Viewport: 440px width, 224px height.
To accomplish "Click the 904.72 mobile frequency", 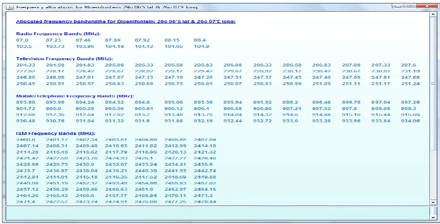I will tap(26, 109).
